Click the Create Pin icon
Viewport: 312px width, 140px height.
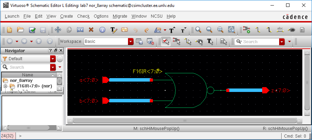pos(291,30)
